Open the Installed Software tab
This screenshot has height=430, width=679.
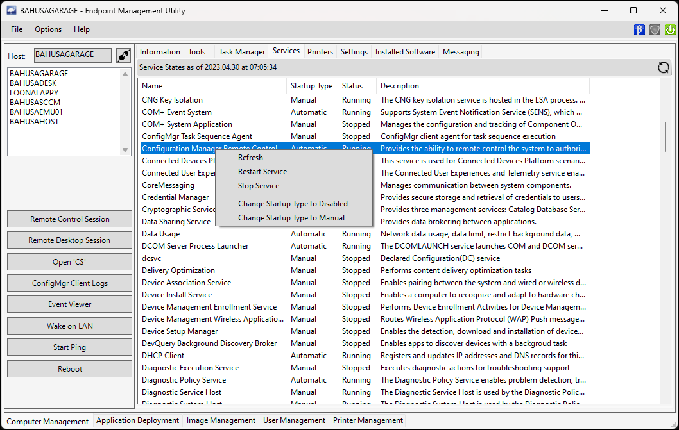[405, 52]
